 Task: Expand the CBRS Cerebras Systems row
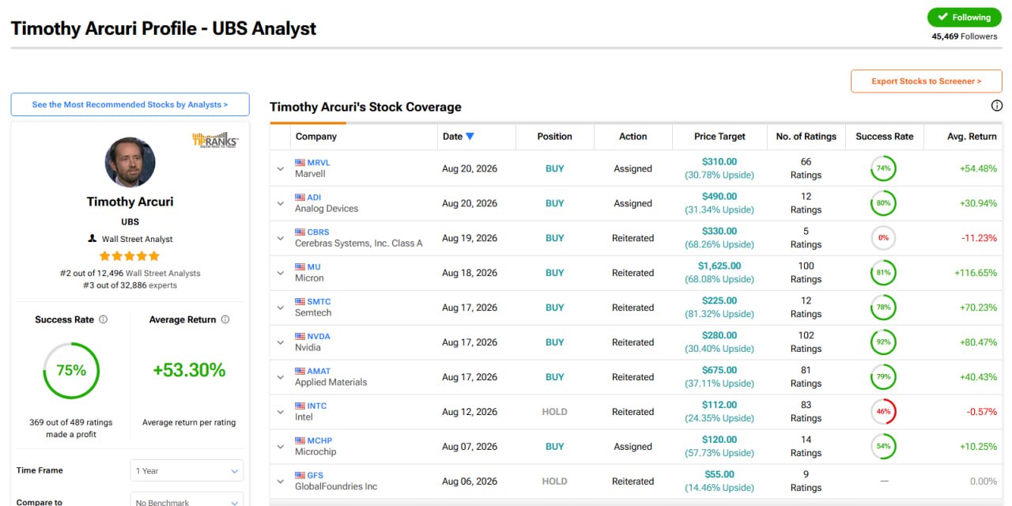[280, 238]
